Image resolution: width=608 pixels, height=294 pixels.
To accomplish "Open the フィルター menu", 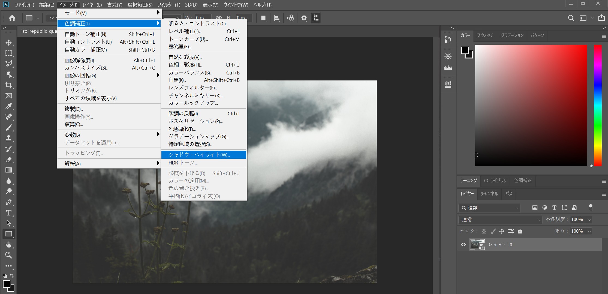I will tap(169, 5).
